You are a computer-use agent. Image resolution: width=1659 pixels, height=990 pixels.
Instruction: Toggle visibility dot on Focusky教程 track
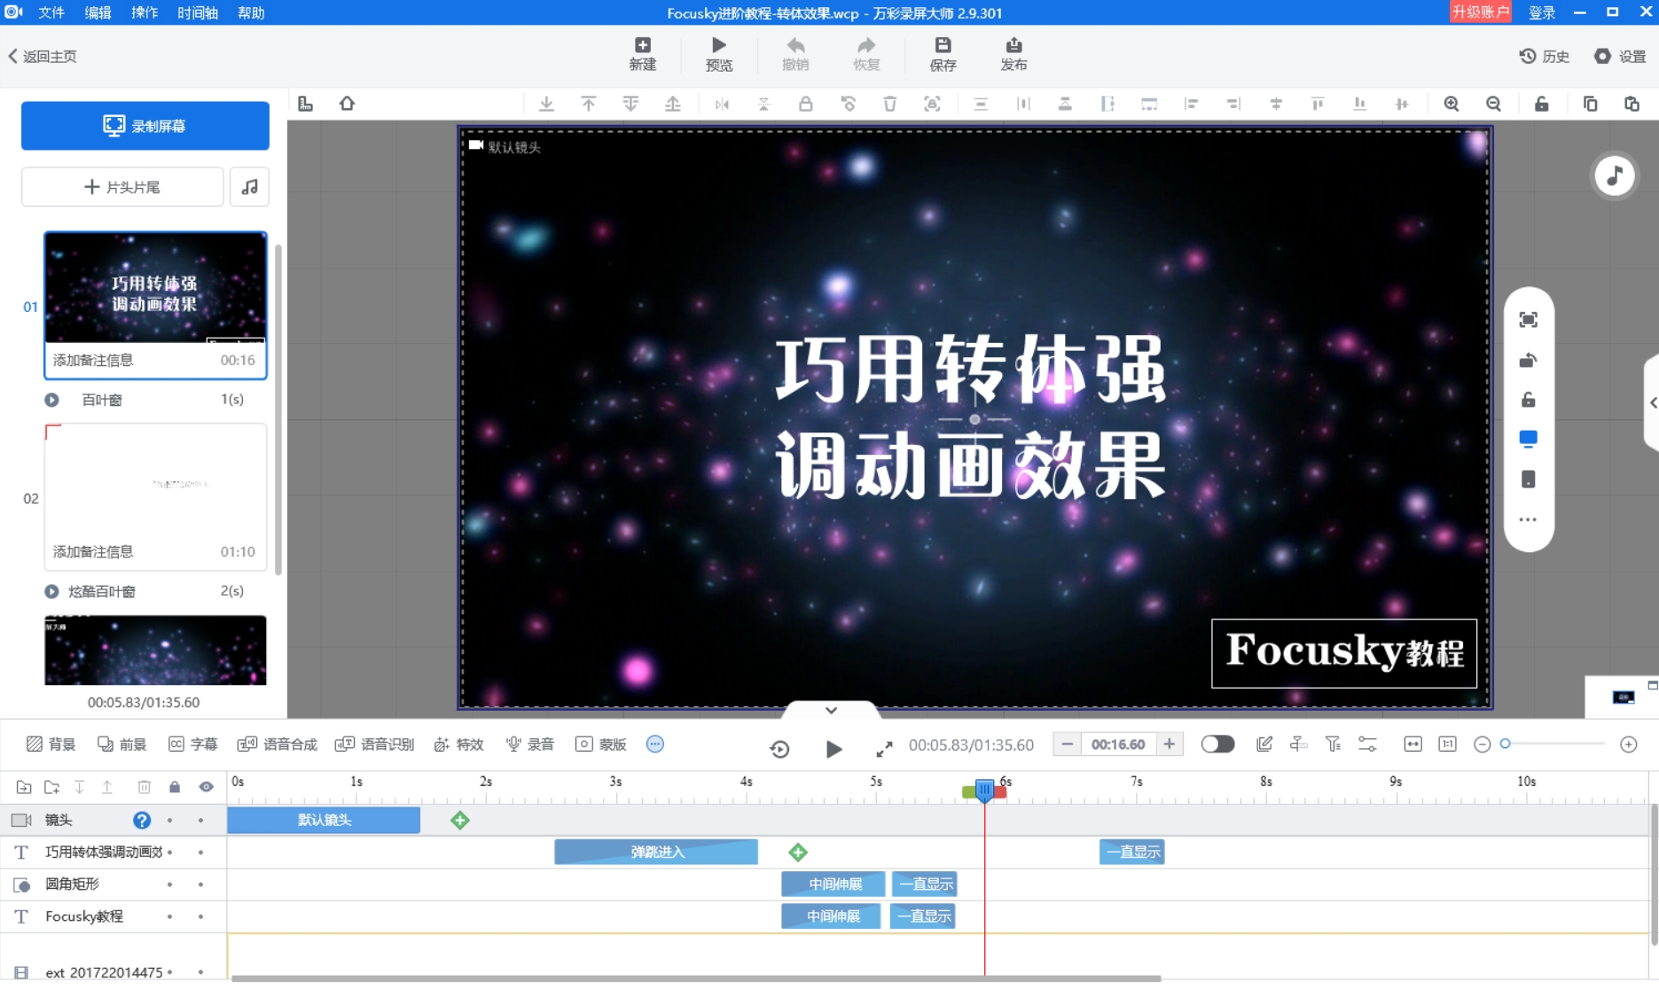pos(201,916)
